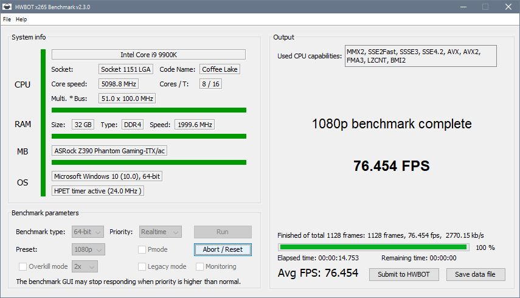520x298 pixels.
Task: Click the Remaining time 00:00:00 text
Action: tap(419, 258)
